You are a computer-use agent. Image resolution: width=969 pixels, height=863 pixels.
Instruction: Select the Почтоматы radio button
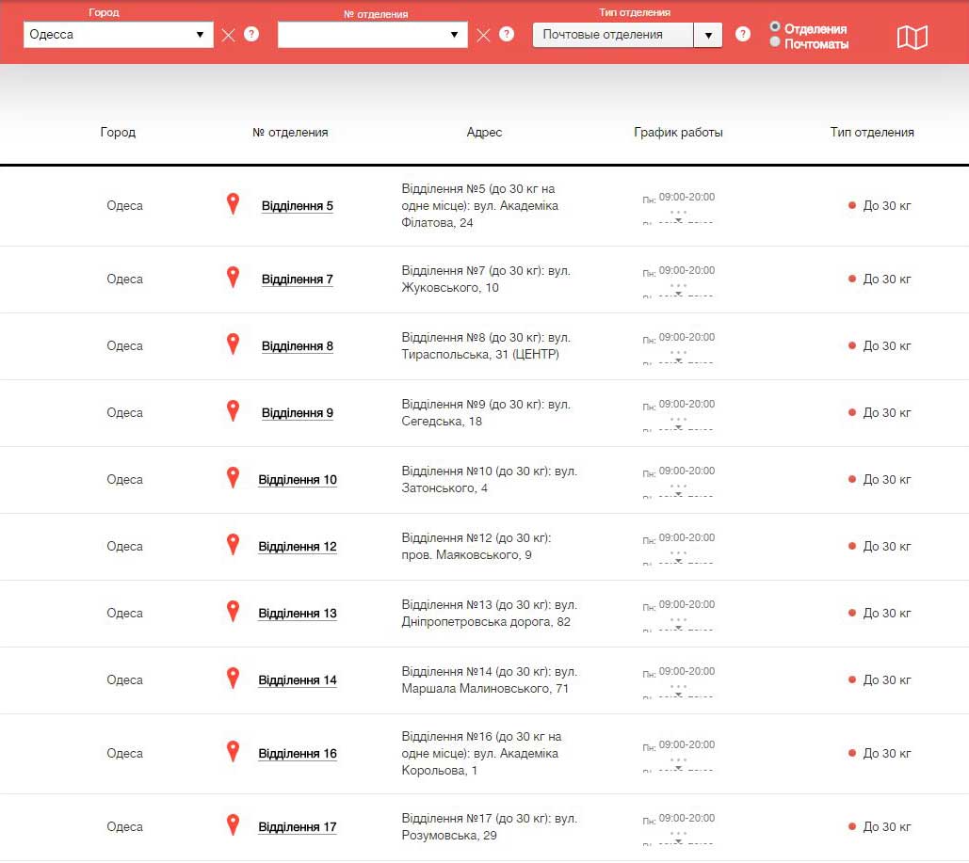(x=775, y=42)
